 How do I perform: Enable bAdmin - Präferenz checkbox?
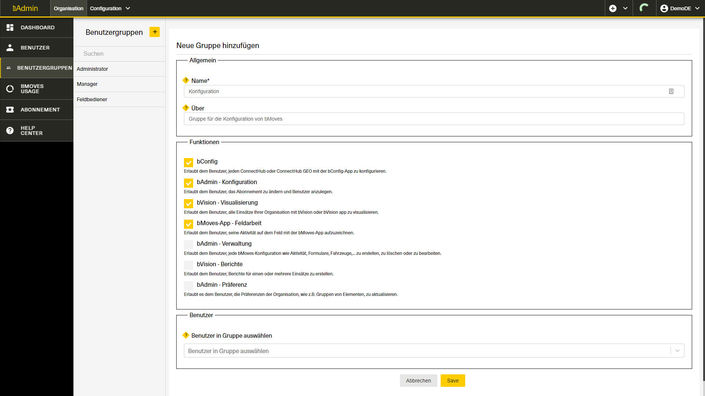click(x=188, y=285)
